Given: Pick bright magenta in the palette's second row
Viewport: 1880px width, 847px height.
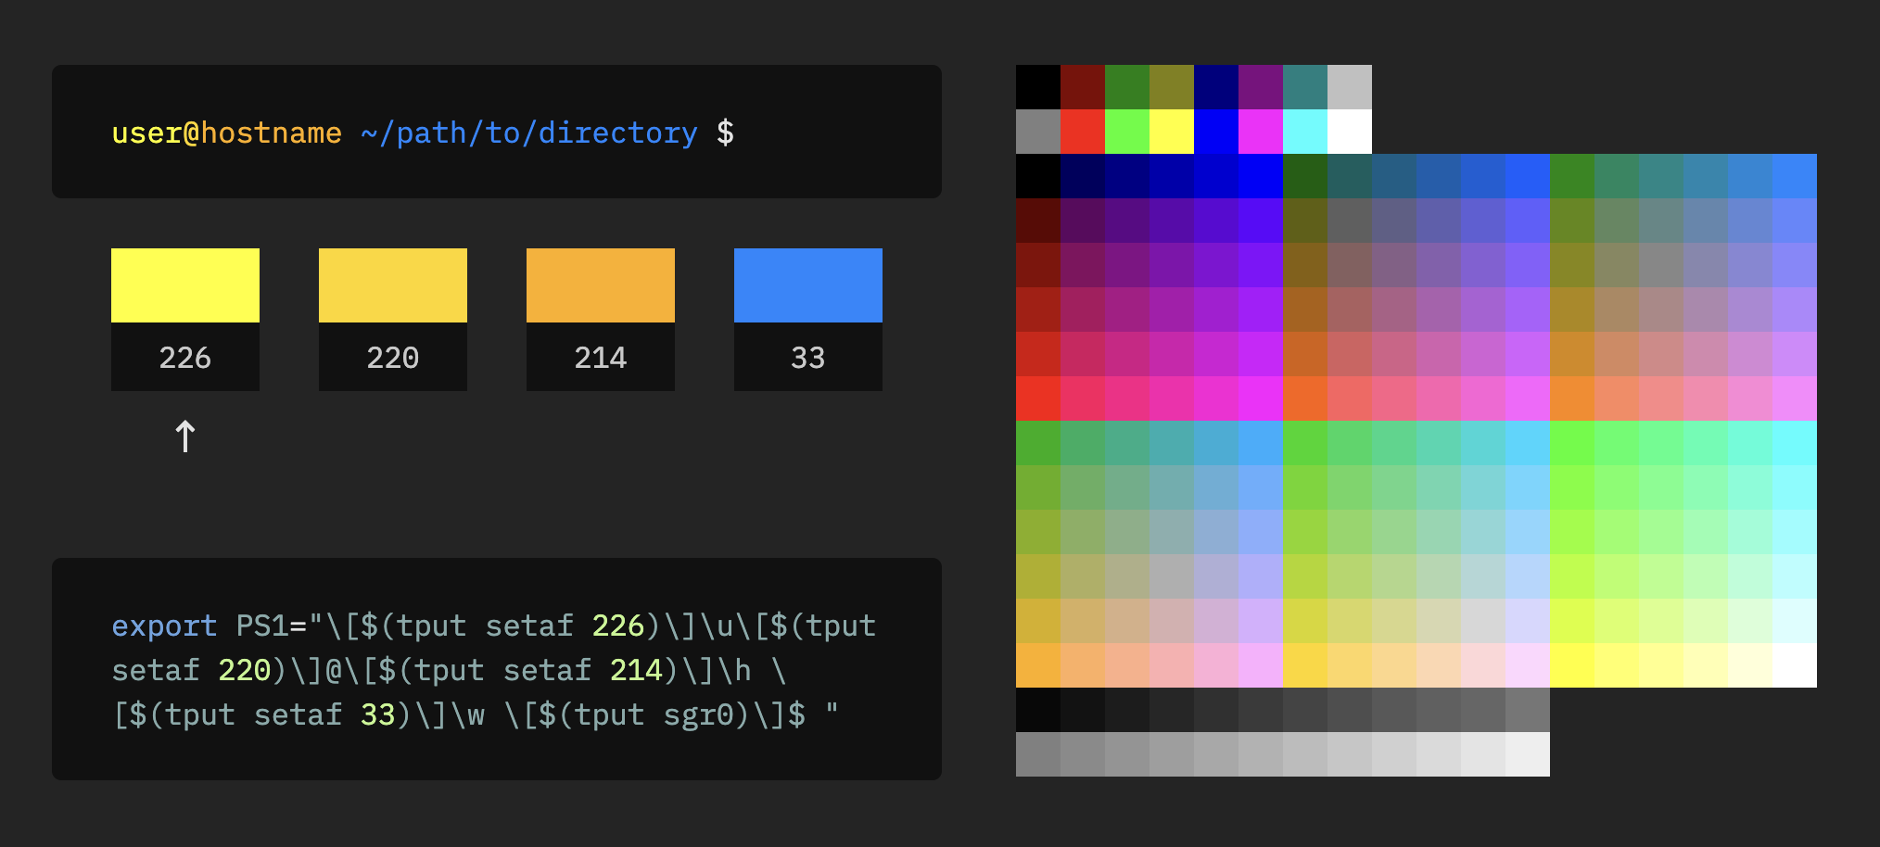Looking at the screenshot, I should (1261, 132).
